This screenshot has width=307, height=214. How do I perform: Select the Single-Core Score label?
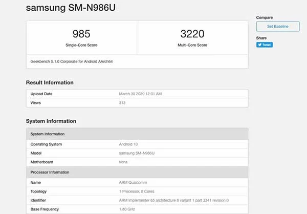click(x=81, y=45)
